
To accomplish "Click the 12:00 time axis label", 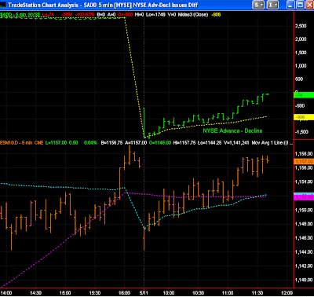I will click(287, 292).
